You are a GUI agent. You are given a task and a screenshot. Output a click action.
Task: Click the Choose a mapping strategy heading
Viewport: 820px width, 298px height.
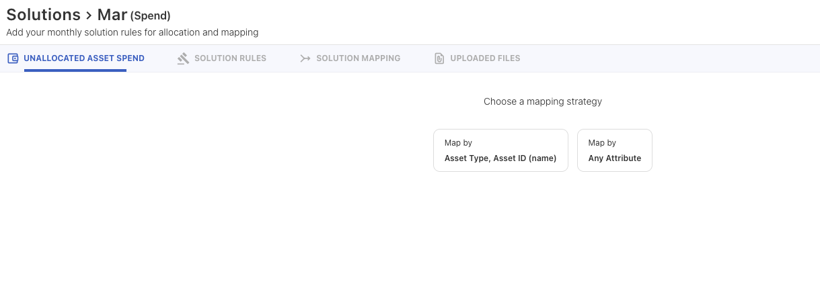tap(542, 102)
